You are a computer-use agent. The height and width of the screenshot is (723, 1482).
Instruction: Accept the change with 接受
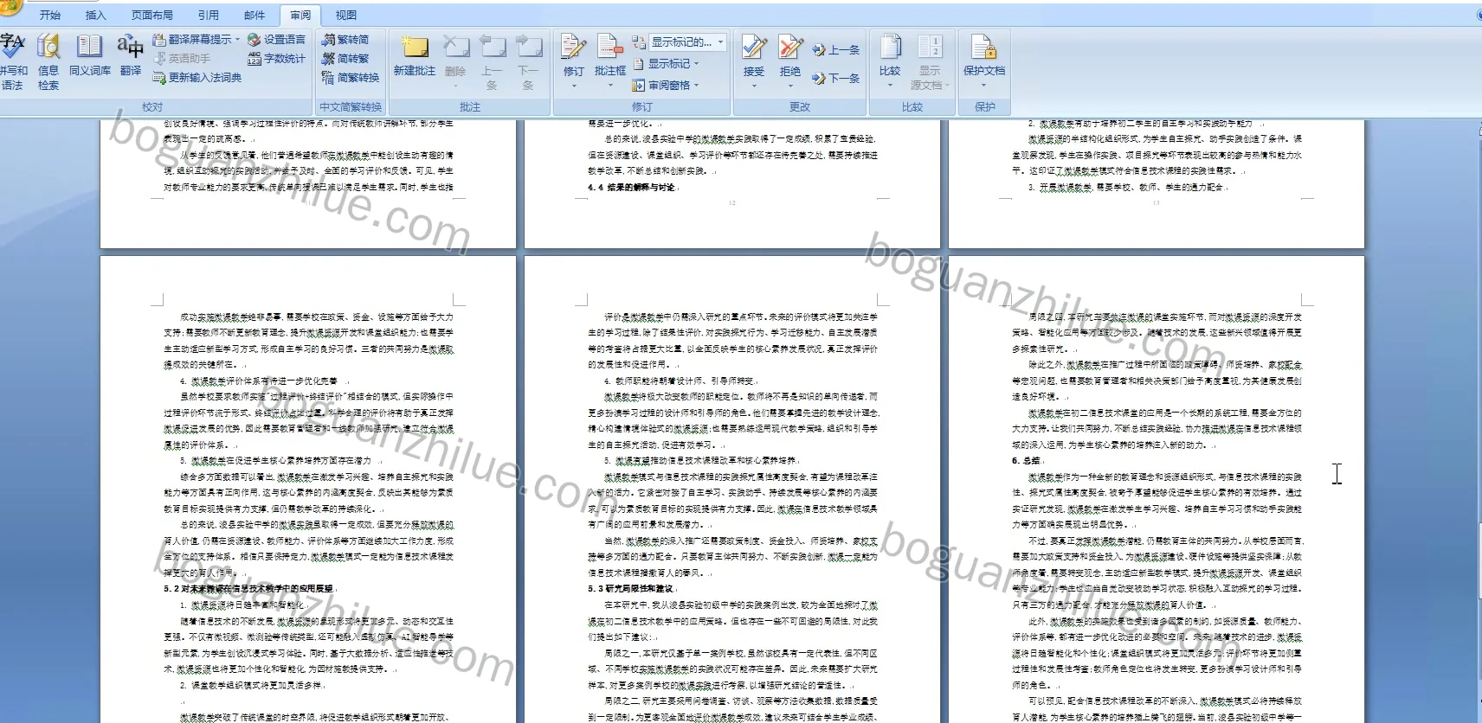click(754, 54)
